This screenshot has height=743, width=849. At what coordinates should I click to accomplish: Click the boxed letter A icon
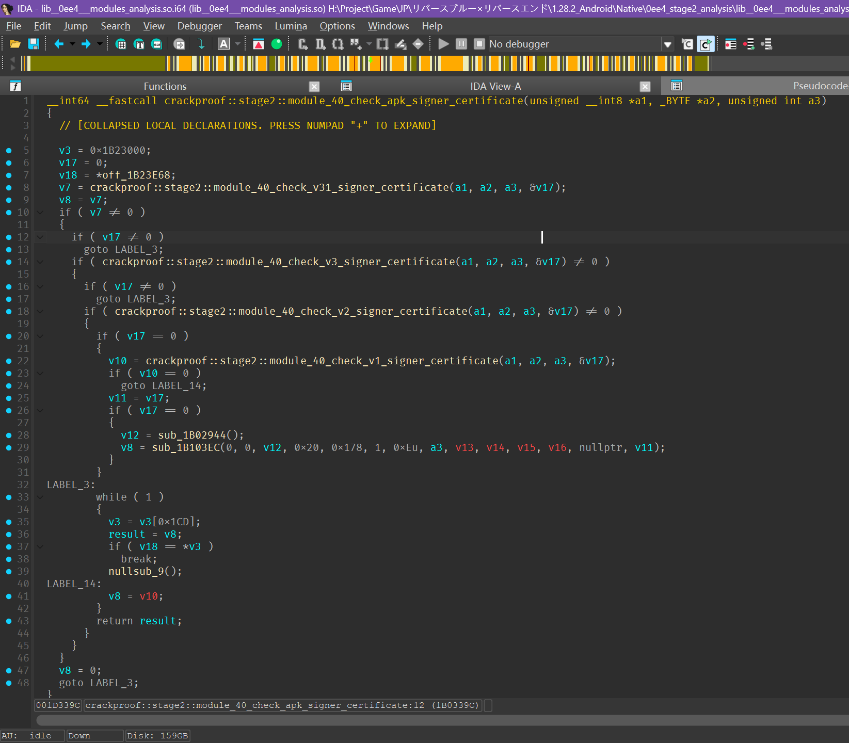(x=223, y=44)
